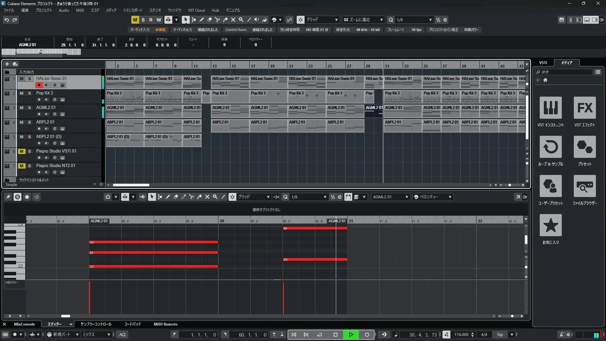Select the Glue tool in top toolbar
The height and width of the screenshot is (341, 606).
(x=225, y=20)
